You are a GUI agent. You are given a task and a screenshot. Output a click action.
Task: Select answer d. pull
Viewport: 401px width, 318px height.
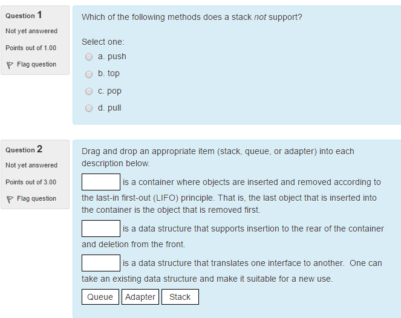pyautogui.click(x=89, y=108)
